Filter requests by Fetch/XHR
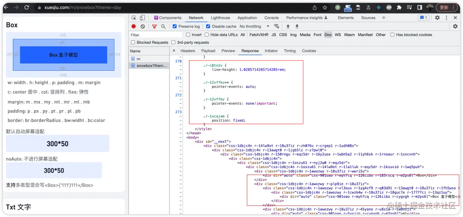 pos(259,35)
